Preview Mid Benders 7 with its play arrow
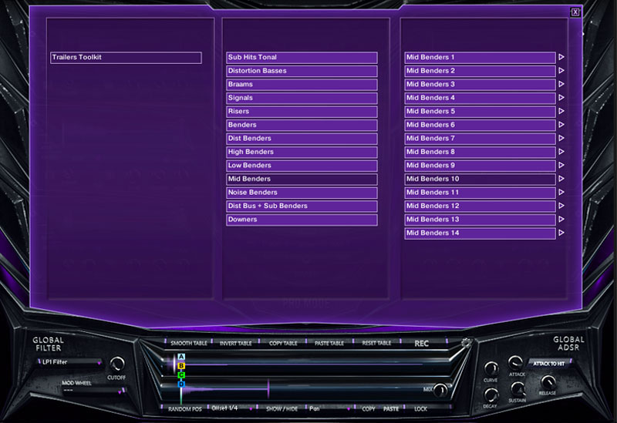Screen dimensions: 617x423 (561, 139)
